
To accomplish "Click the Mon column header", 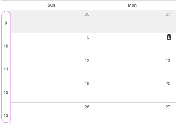I will coord(132,5).
